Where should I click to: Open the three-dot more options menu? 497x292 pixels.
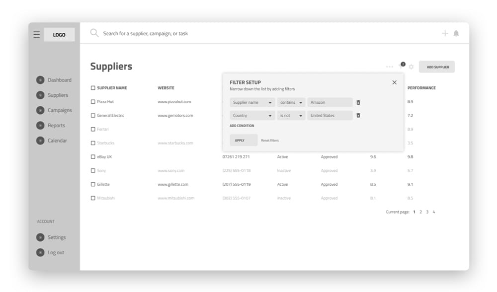pyautogui.click(x=390, y=67)
